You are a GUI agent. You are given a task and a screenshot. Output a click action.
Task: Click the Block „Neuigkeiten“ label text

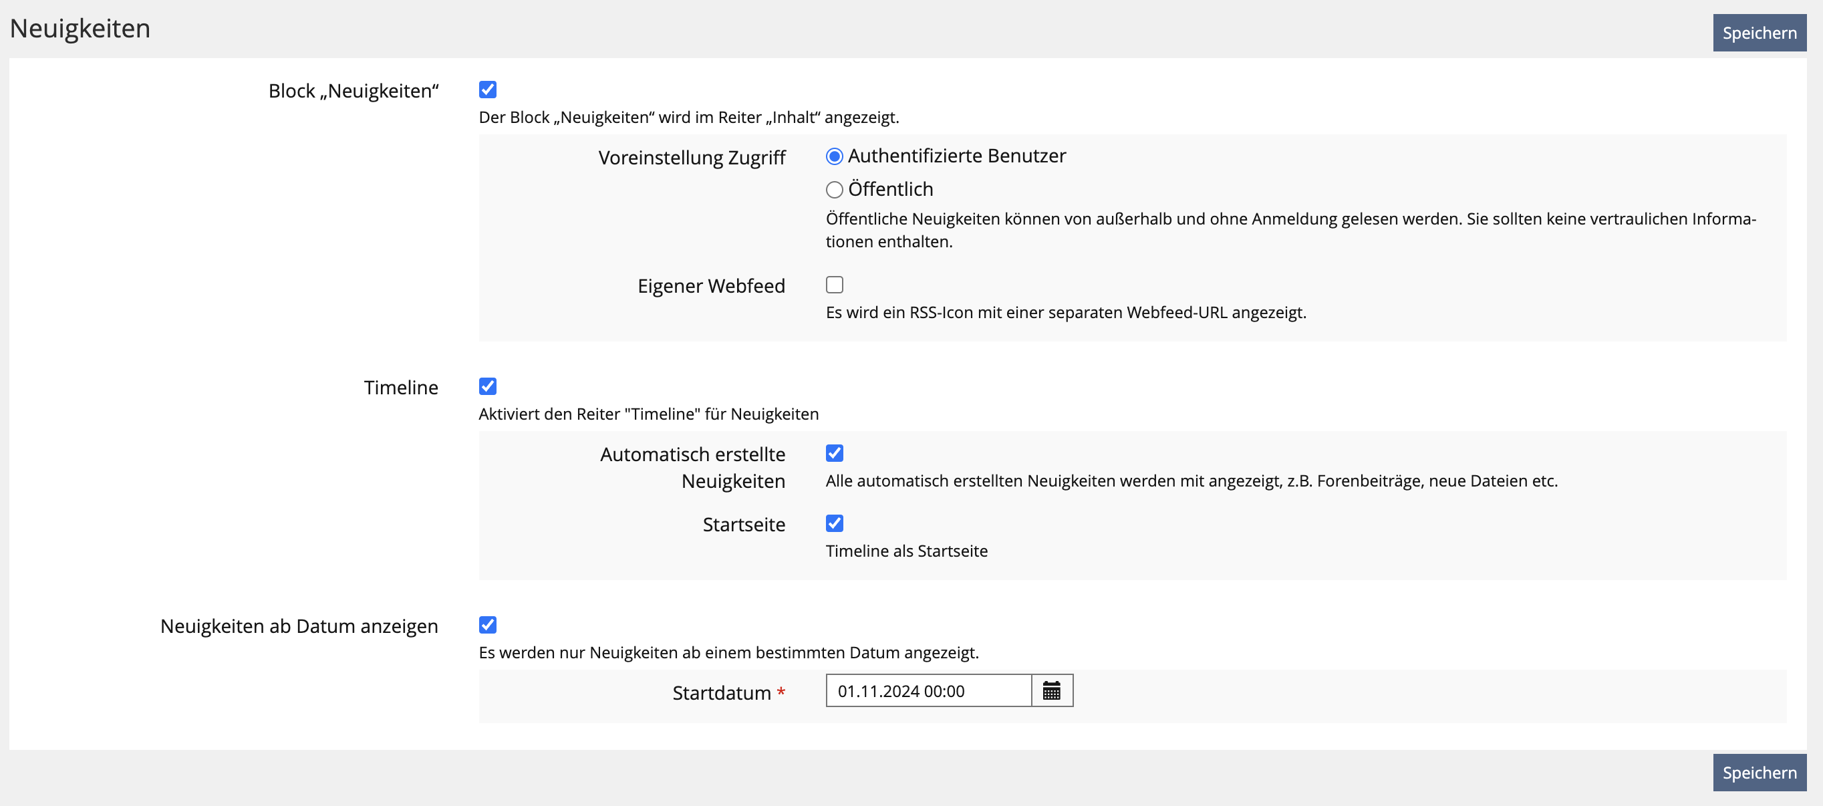point(353,92)
